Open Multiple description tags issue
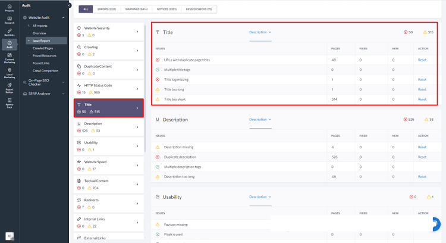Viewport: 446px width, 243px height. coord(183,167)
